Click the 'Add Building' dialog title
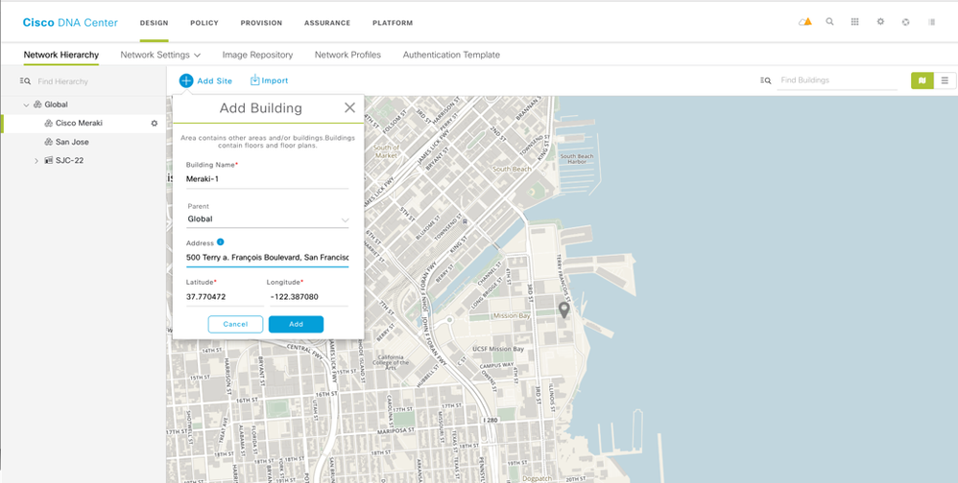The height and width of the screenshot is (483, 958). (x=261, y=108)
